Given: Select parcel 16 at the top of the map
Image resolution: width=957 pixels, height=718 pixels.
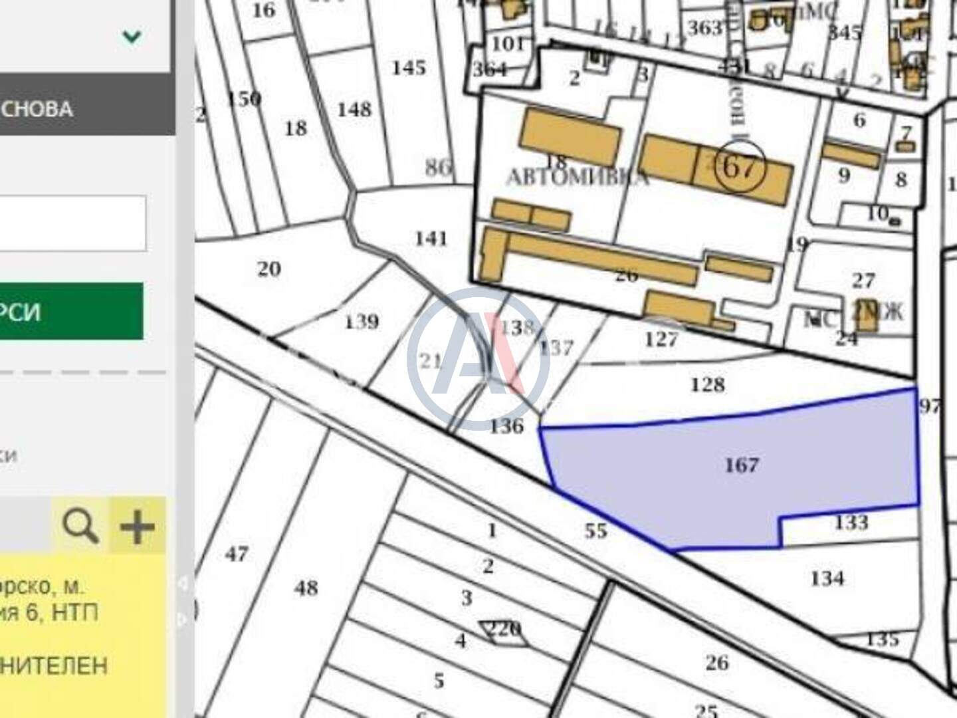Looking at the screenshot, I should pos(265,10).
